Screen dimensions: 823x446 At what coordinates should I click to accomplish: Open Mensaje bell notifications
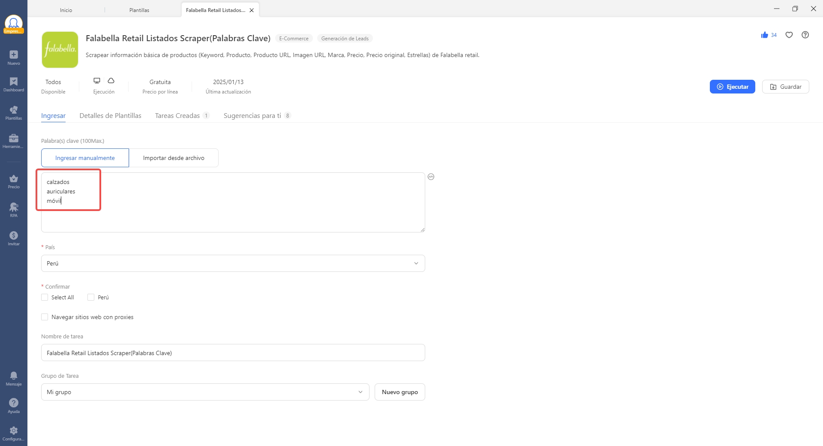pyautogui.click(x=14, y=376)
